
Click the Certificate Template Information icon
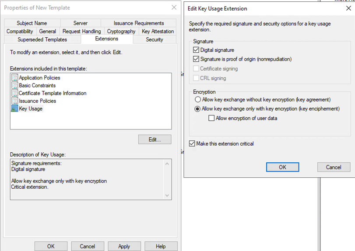[x=14, y=93]
